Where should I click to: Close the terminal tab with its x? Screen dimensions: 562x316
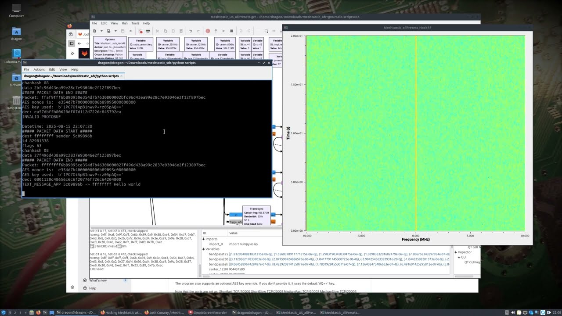pyautogui.click(x=122, y=76)
